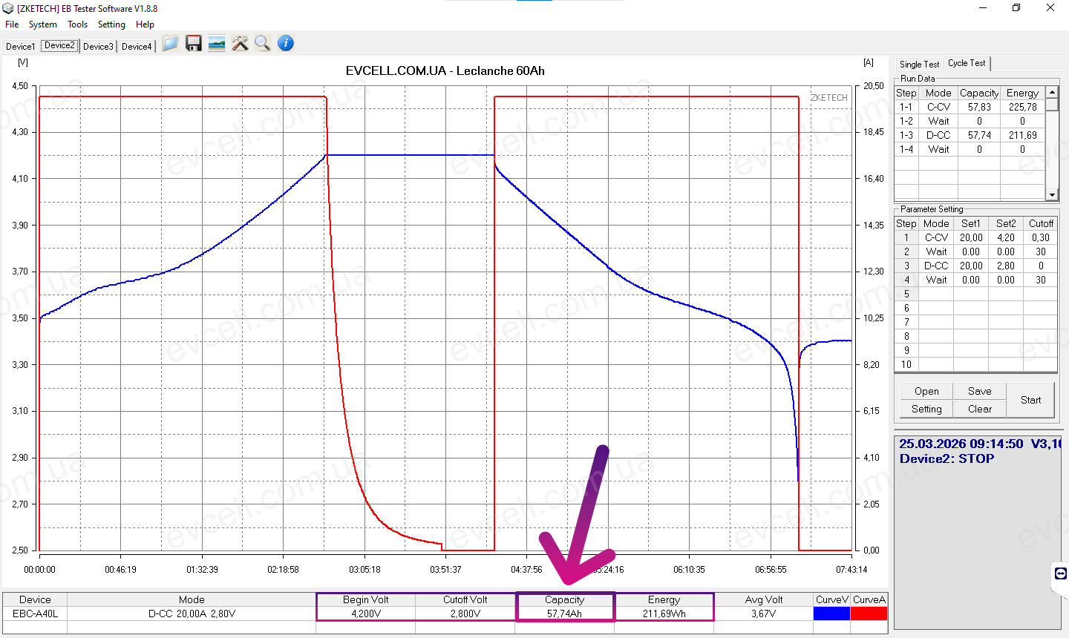Open the Tools menu
Screen dimensions: 1069x638
pos(77,24)
